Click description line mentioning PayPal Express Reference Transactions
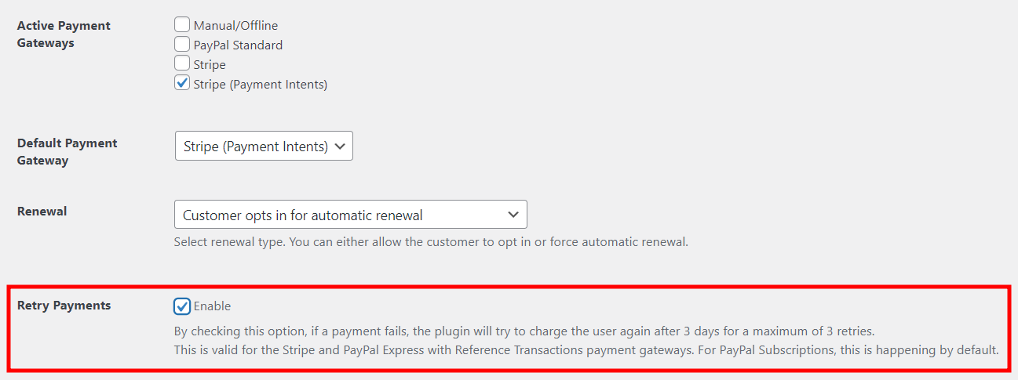Viewport: 1018px width, 380px height. pyautogui.click(x=586, y=349)
